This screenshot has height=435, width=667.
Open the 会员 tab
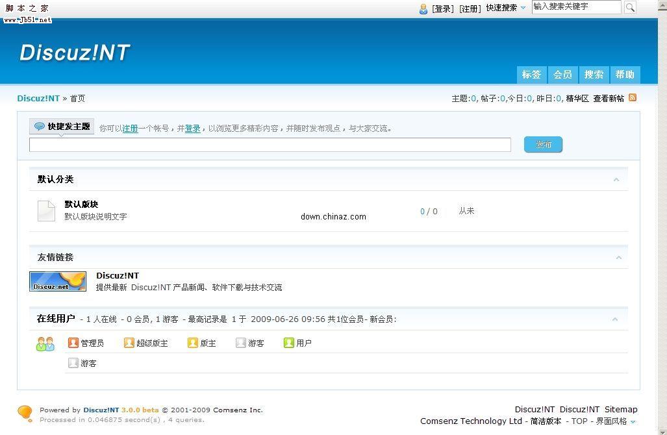click(x=563, y=75)
